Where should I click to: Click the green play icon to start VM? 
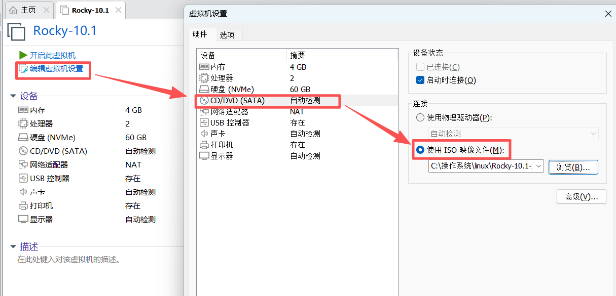[23, 55]
